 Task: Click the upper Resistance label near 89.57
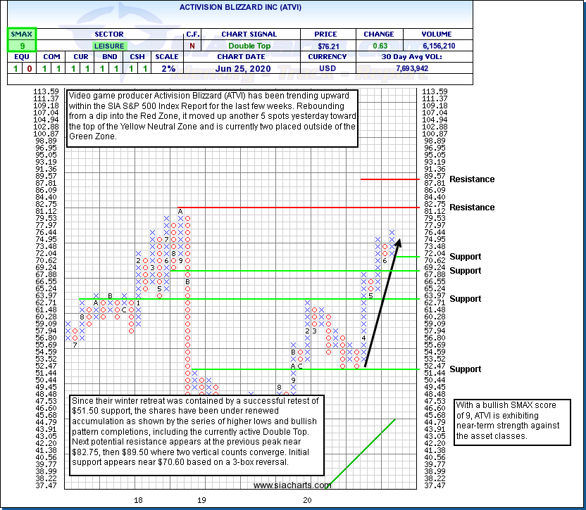[x=471, y=179]
